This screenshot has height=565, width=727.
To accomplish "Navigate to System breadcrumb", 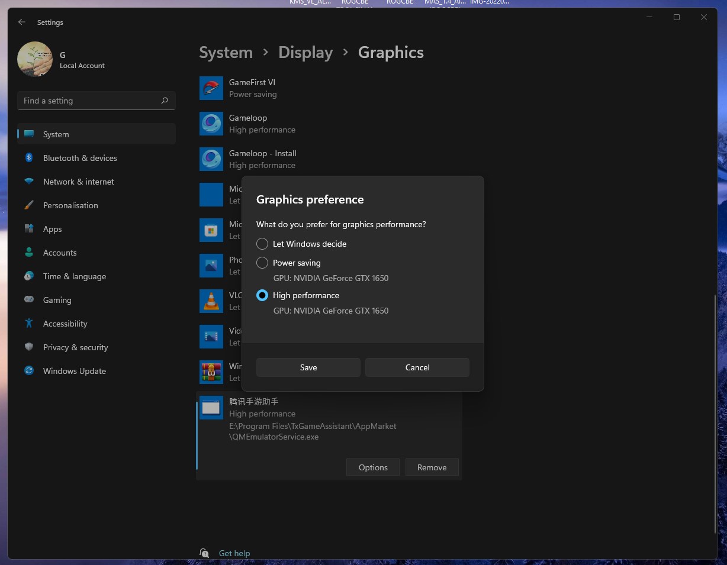I will [226, 53].
